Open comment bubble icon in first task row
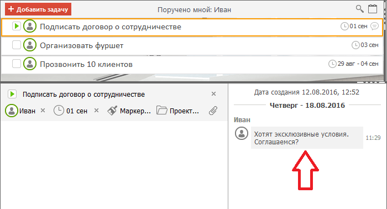Screen dimensions: 387x209 tap(375, 26)
